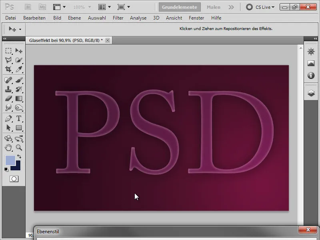This screenshot has height=240, width=320.
Task: Show more workspaces chevron
Action: point(231,7)
